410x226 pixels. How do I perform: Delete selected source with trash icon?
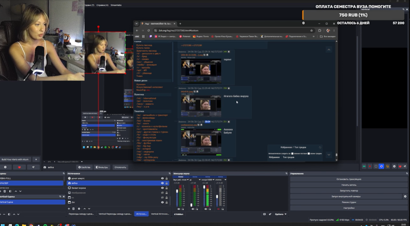[x=74, y=209]
